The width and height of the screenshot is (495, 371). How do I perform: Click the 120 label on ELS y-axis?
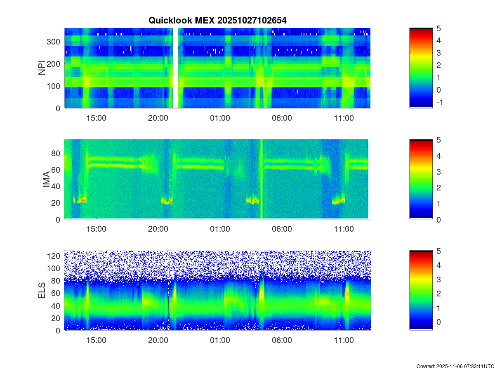point(54,256)
